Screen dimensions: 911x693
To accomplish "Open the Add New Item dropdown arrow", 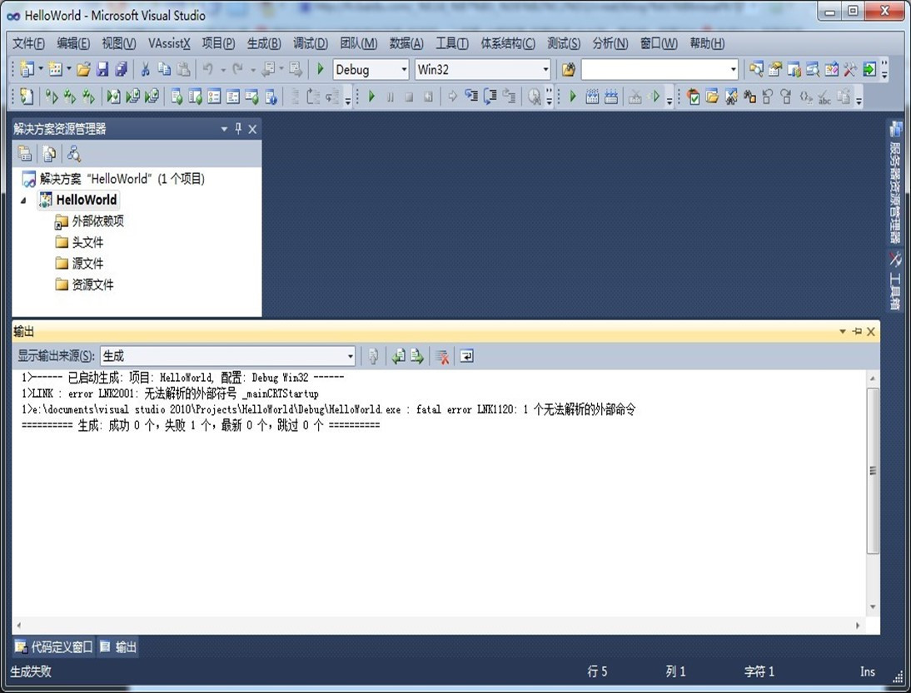I will (x=68, y=69).
